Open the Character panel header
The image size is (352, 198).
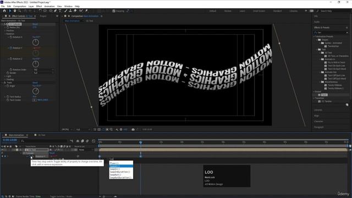click(319, 121)
